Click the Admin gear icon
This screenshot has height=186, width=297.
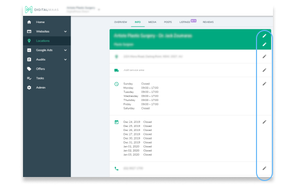tap(29, 87)
